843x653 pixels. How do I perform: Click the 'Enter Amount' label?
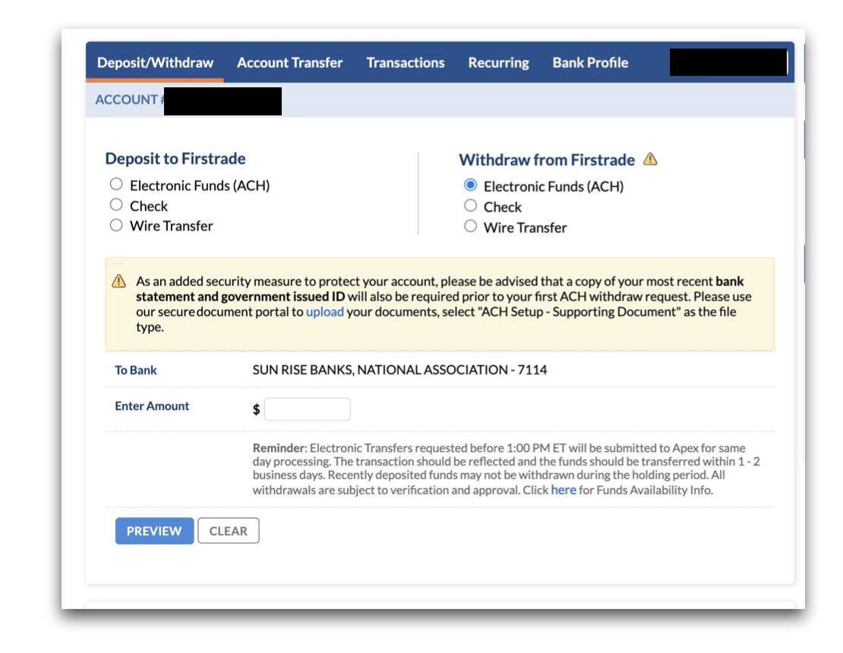click(152, 405)
